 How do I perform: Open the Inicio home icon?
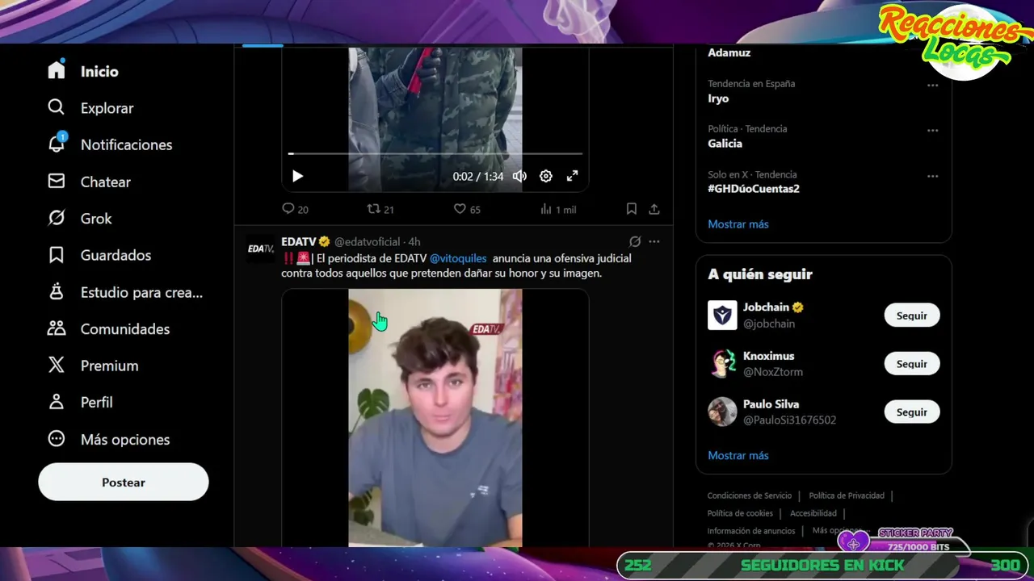(57, 70)
